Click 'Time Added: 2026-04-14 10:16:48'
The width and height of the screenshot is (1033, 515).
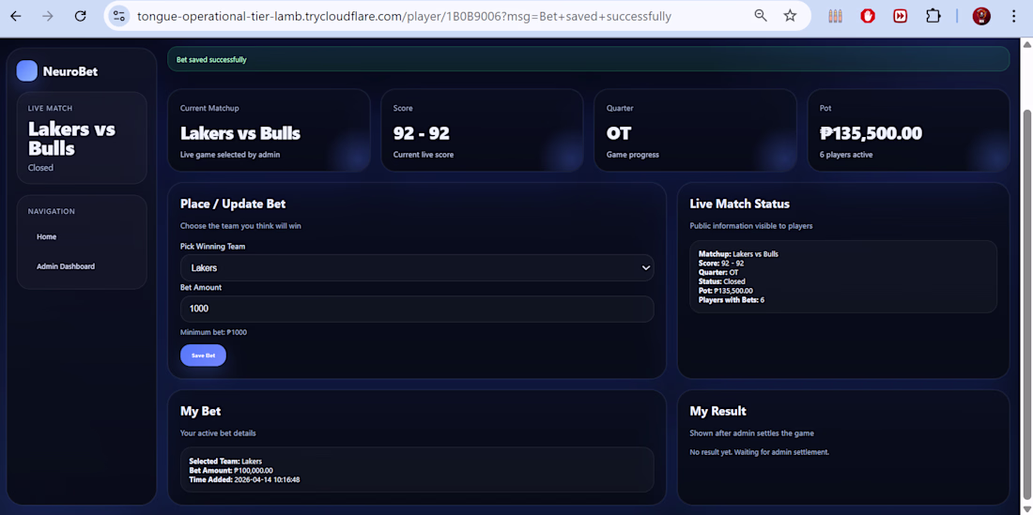[244, 480]
